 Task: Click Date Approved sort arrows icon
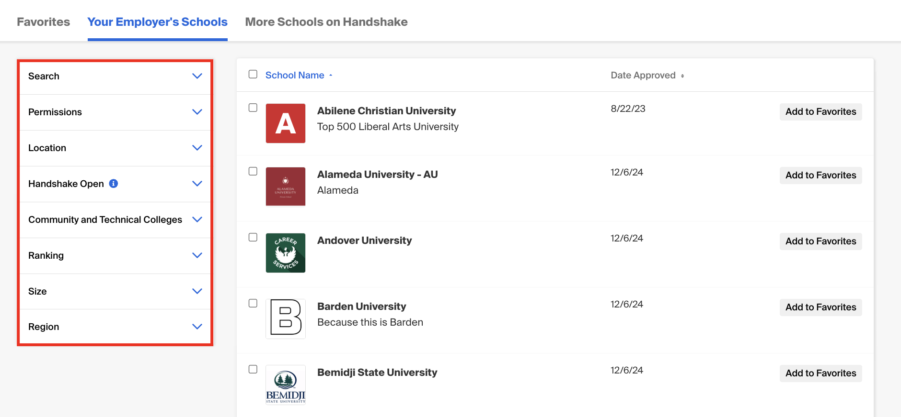(x=682, y=76)
